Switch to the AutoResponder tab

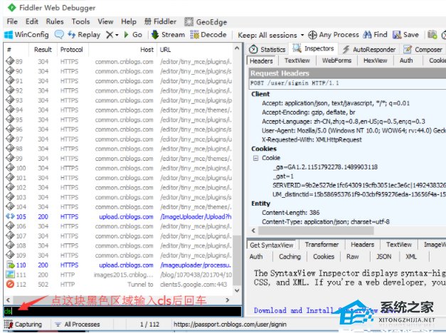[x=369, y=50]
